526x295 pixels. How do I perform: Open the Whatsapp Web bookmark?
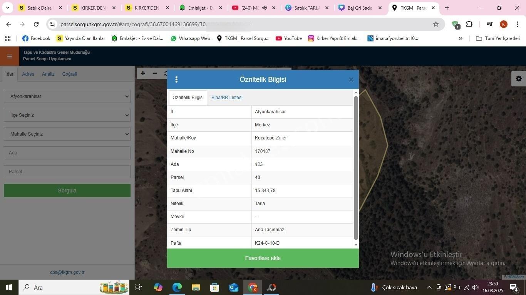point(190,38)
